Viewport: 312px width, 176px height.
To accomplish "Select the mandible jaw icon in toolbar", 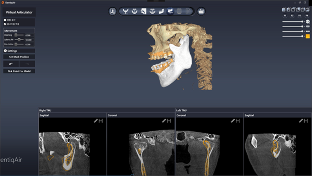I will click(161, 11).
